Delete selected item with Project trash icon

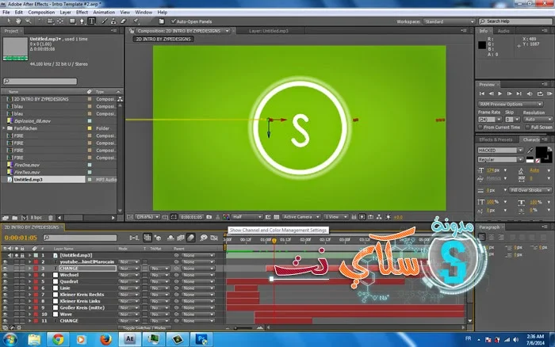click(x=51, y=218)
